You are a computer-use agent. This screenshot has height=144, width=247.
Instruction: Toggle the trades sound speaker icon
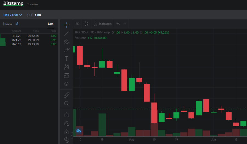[17, 24]
